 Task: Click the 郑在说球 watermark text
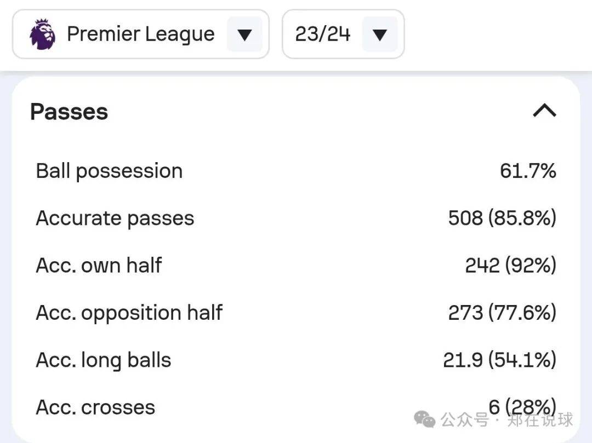pyautogui.click(x=540, y=420)
